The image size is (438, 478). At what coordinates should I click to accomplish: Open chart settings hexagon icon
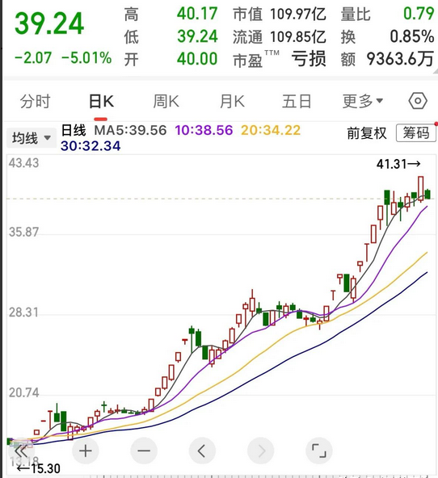418,101
